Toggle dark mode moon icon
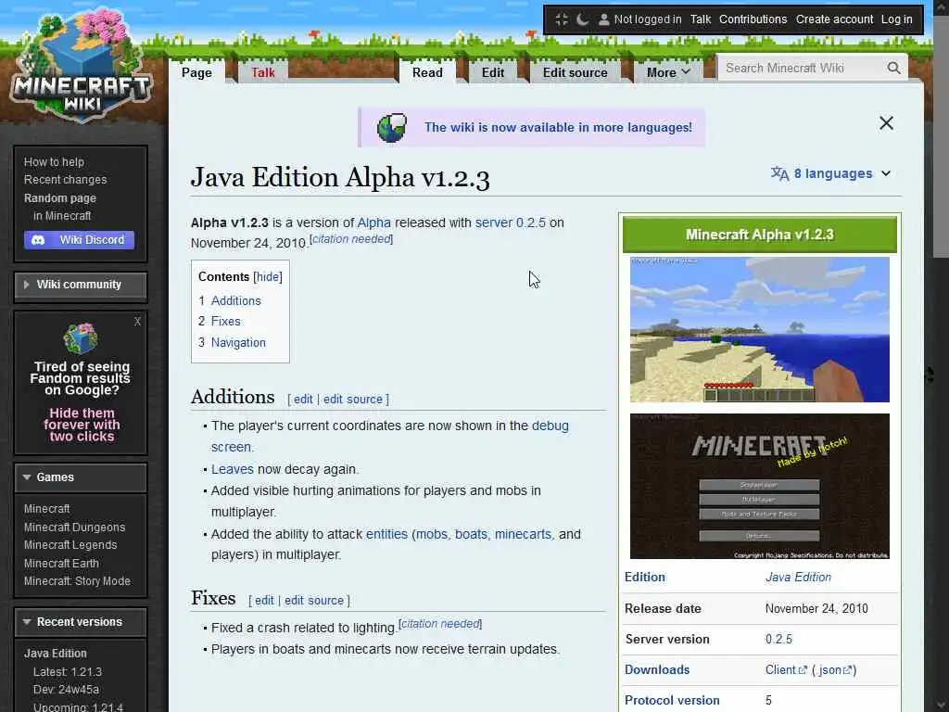 click(x=582, y=19)
